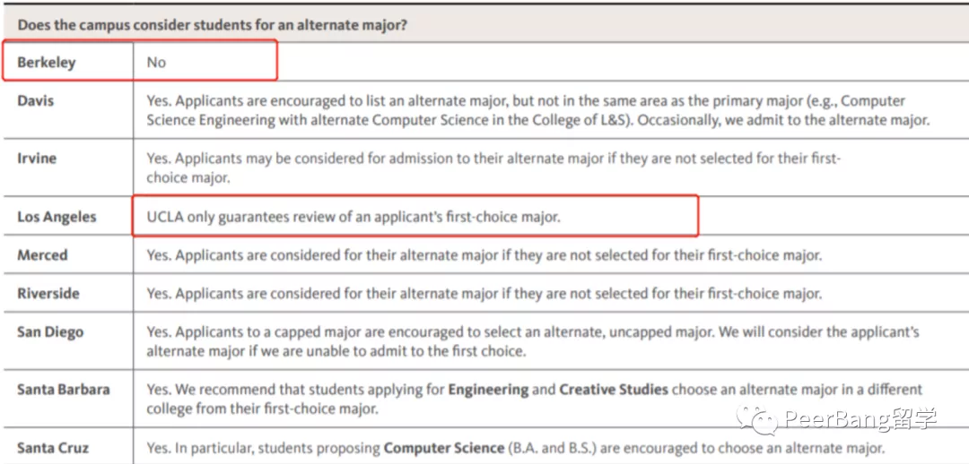Select the Irvine campus name cell
The image size is (969, 464).
37,159
